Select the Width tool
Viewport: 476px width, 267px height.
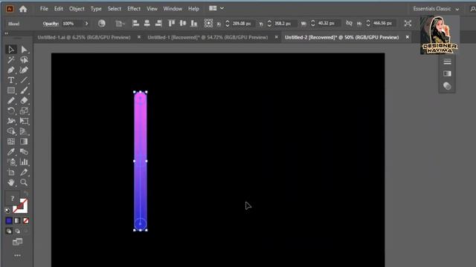11,121
